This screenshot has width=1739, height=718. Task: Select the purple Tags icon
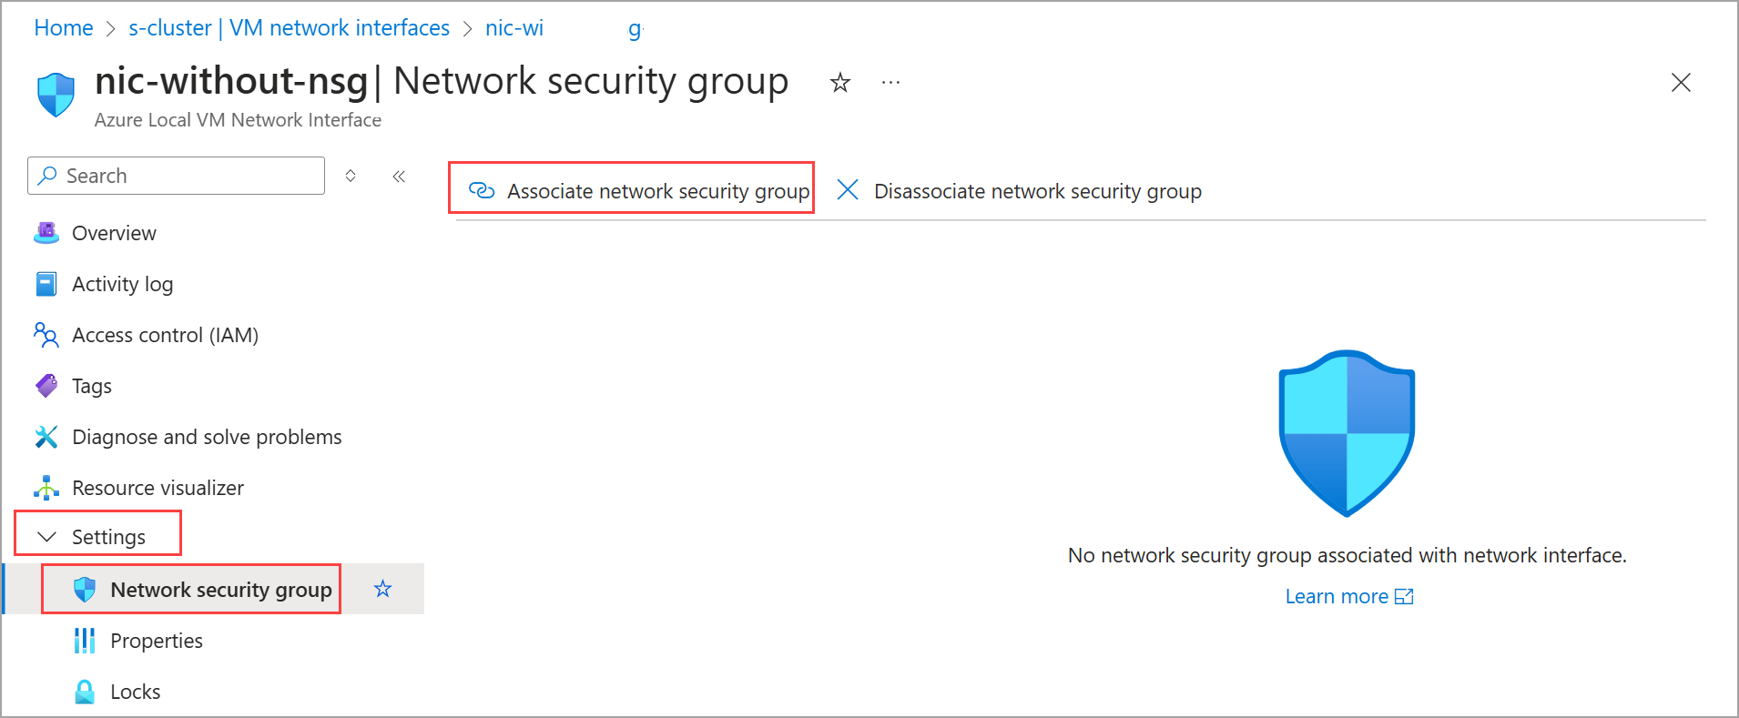click(46, 386)
